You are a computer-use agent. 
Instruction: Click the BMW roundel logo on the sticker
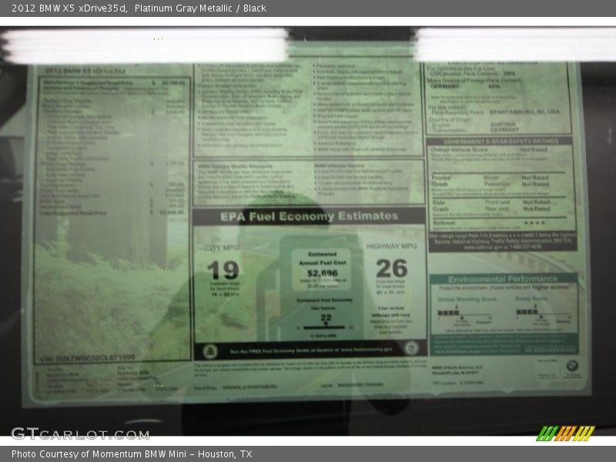click(x=572, y=366)
